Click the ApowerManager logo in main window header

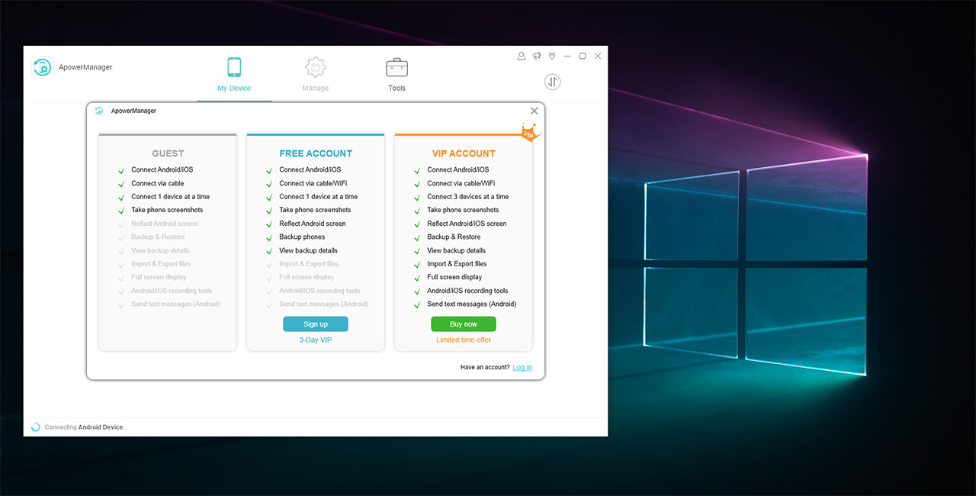click(x=42, y=67)
